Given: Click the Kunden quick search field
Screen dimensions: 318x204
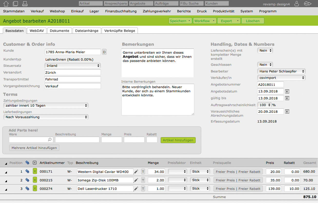Looking at the screenshot, I should [217, 4].
